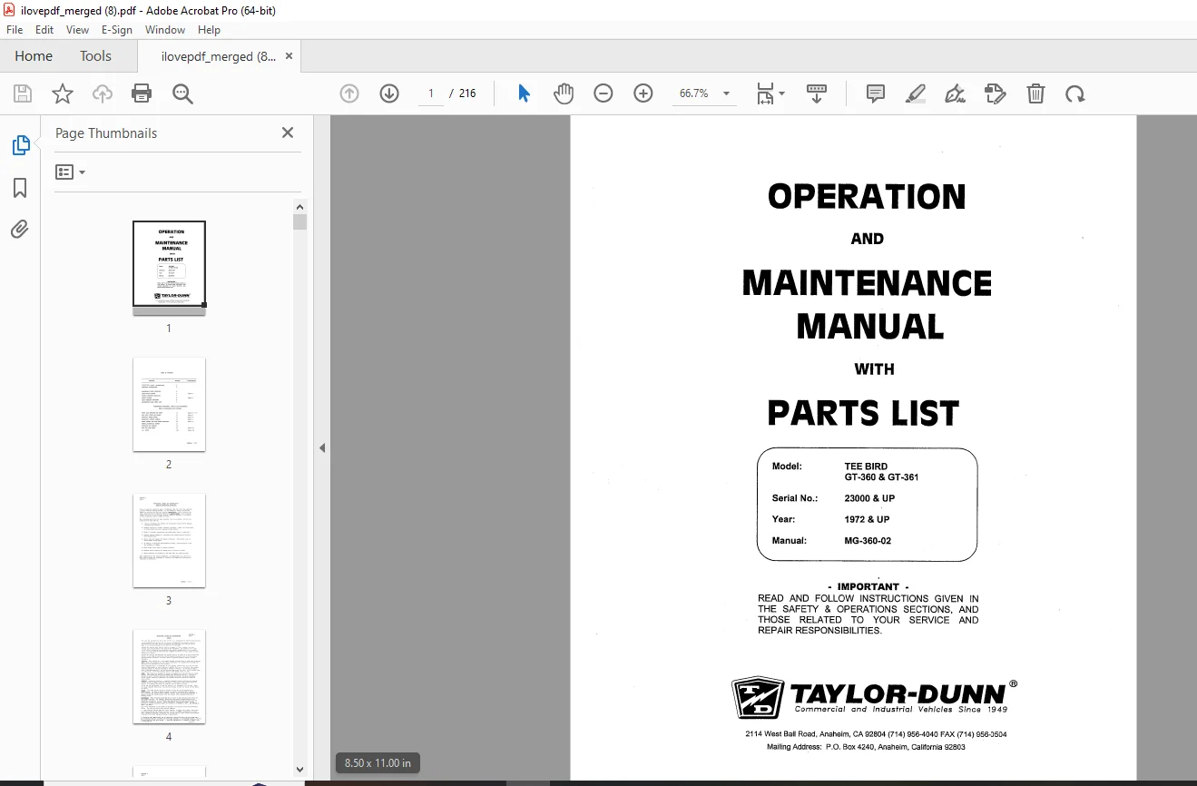Image resolution: width=1197 pixels, height=786 pixels.
Task: Switch to the Home tab
Action: pyautogui.click(x=34, y=56)
